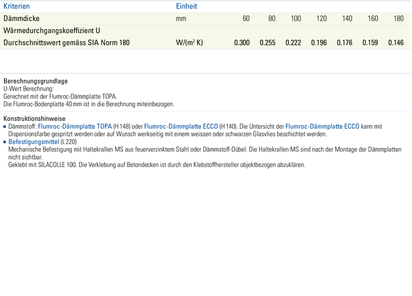This screenshot has height=296, width=412.
Task: Click the Konstruktionshinweise heading
Action: [x=34, y=118]
